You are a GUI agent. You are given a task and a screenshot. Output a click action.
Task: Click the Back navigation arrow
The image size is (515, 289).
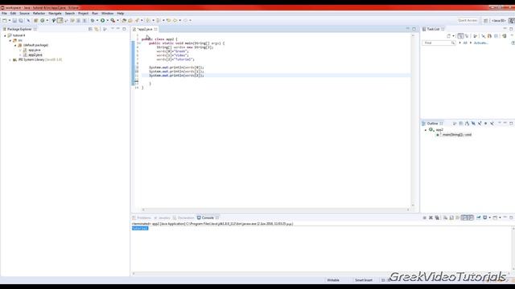pos(175,20)
